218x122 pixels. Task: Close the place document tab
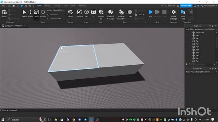[25, 26]
